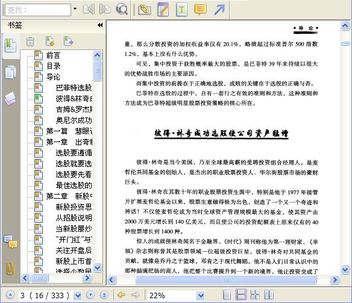The image size is (352, 303).
Task: Open the search options dropdown arrow
Action: tap(75, 9)
